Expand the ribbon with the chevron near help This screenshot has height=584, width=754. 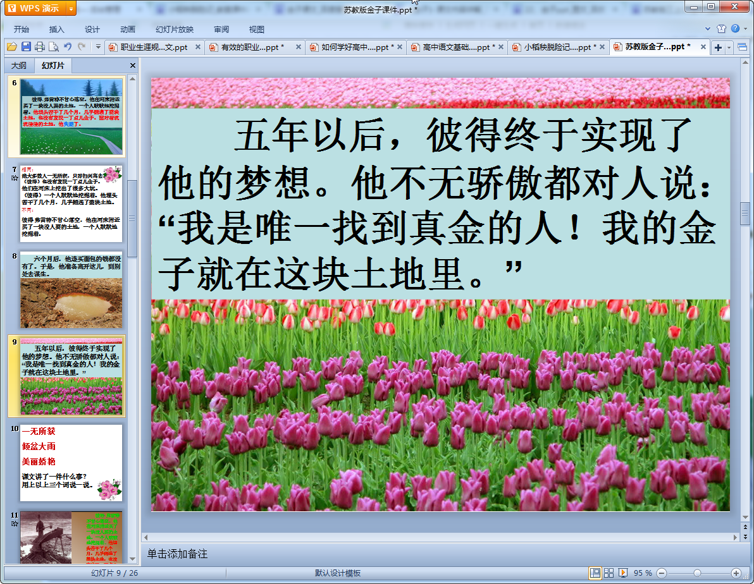coord(707,29)
